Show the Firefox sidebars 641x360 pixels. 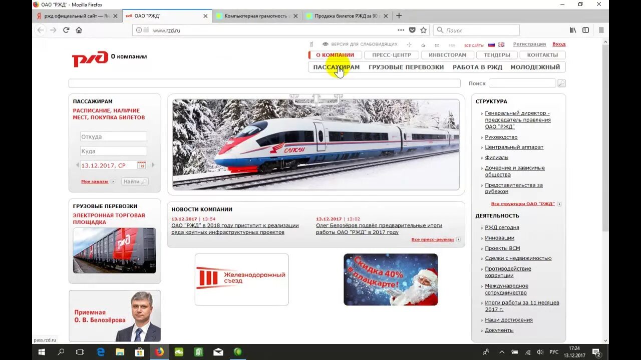585,30
